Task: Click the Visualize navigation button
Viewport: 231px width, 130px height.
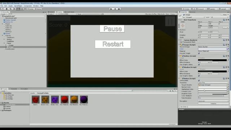Action: click(x=213, y=104)
